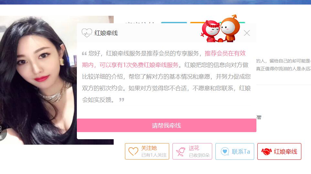Click the orange heart icon for 关注她
Image resolution: width=311 pixels, height=174 pixels.
(x=133, y=151)
